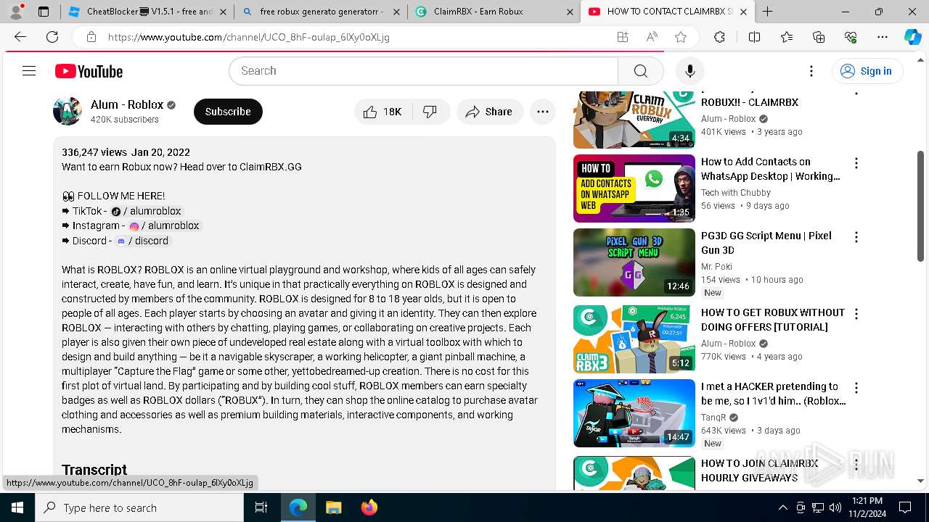Open tab actions menu

44,12
